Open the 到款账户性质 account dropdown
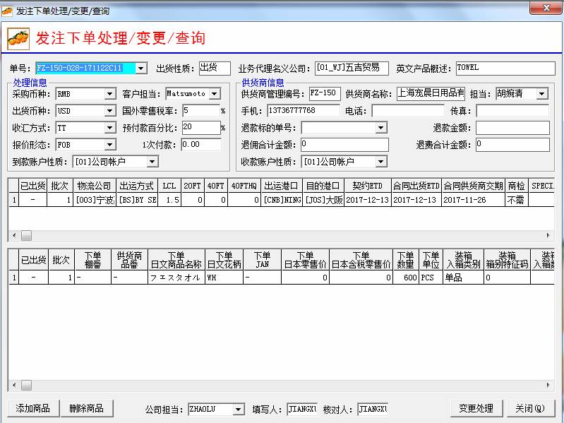 [152, 162]
